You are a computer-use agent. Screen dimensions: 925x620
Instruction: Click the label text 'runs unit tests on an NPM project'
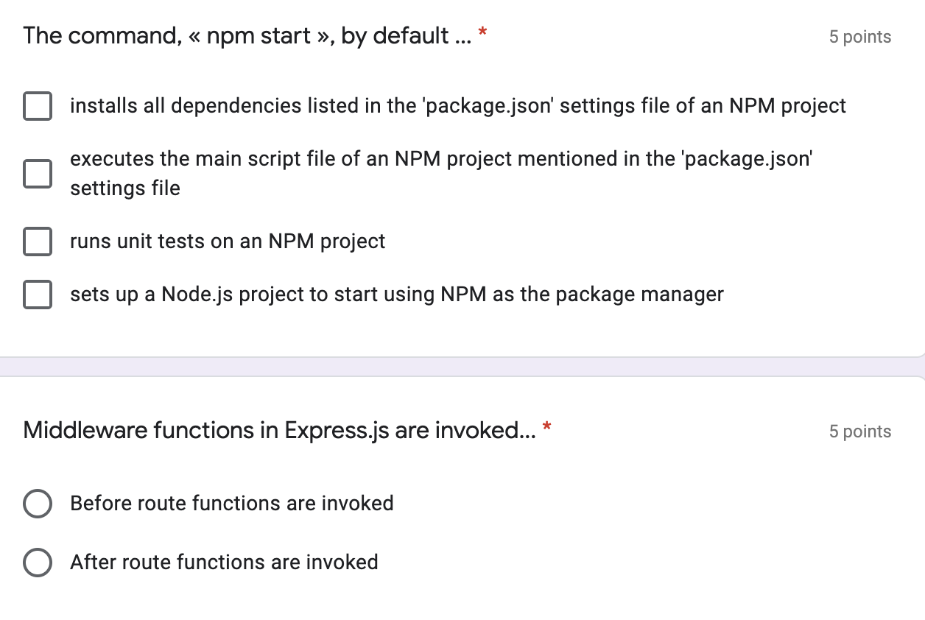coord(227,242)
